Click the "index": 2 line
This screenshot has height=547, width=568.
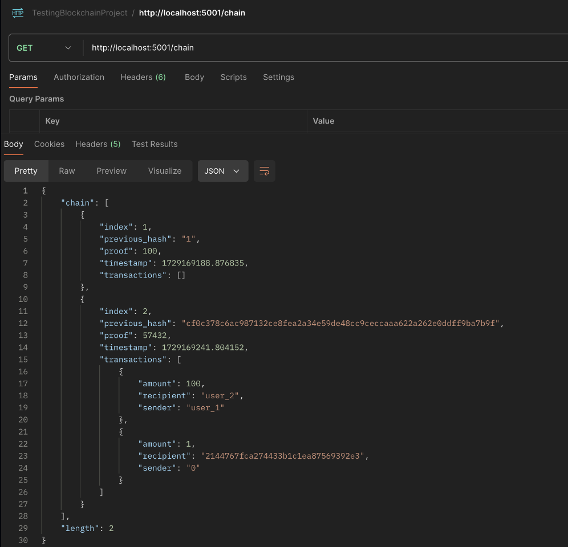tap(125, 311)
